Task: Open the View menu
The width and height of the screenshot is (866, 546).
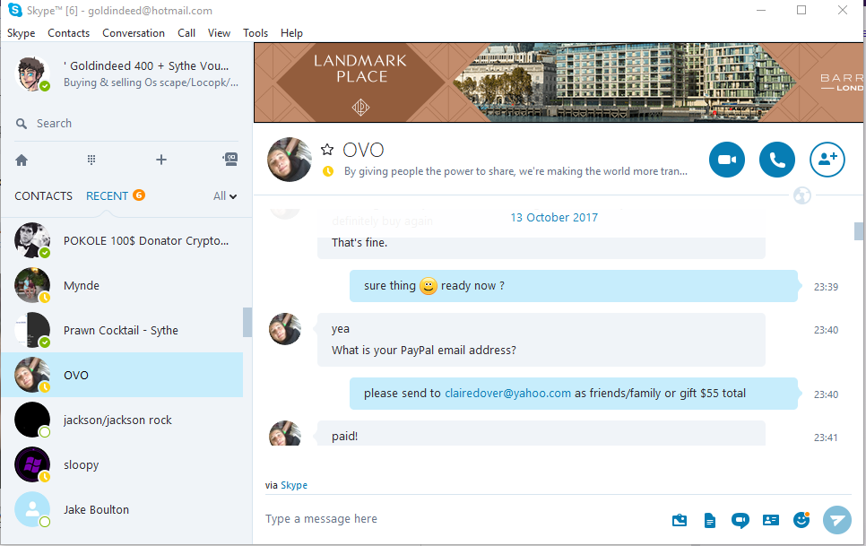Action: click(219, 33)
